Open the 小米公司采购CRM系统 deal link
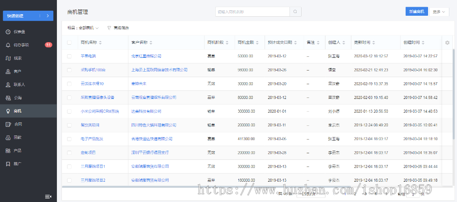 [x=100, y=111]
